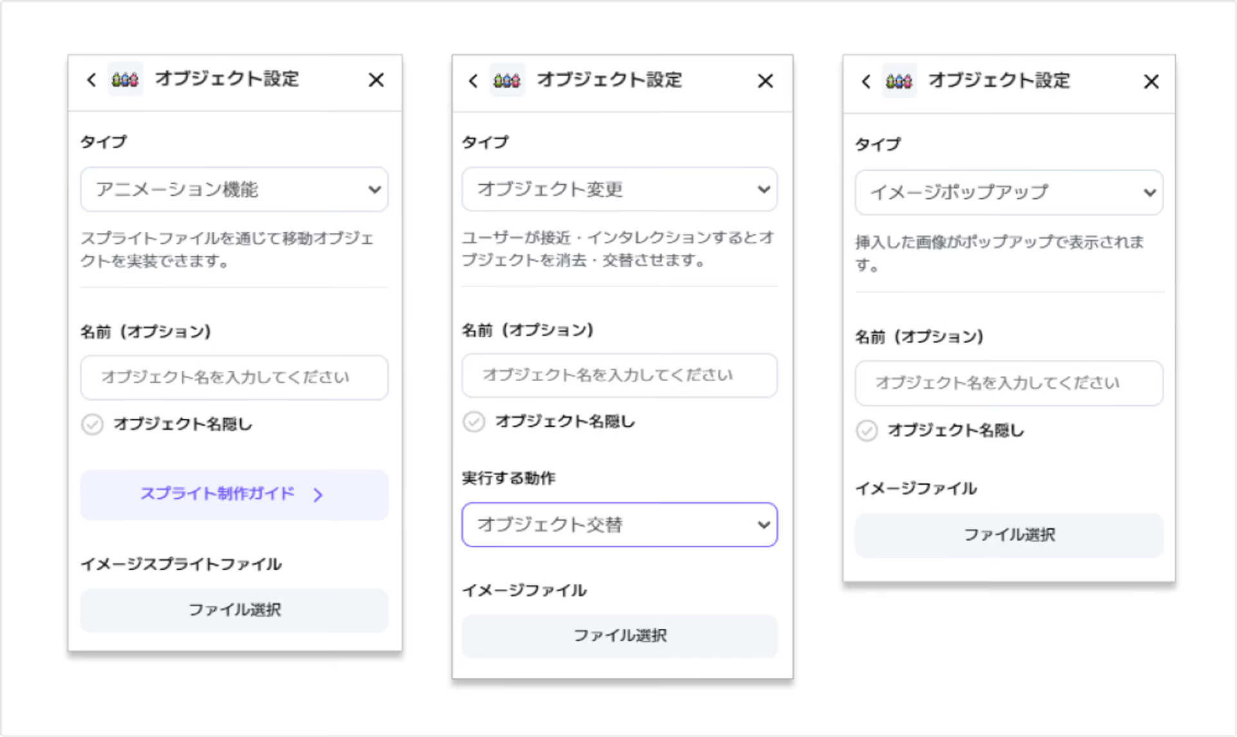
Task: Open the オブジェクト変更 type dropdown
Action: pos(619,189)
